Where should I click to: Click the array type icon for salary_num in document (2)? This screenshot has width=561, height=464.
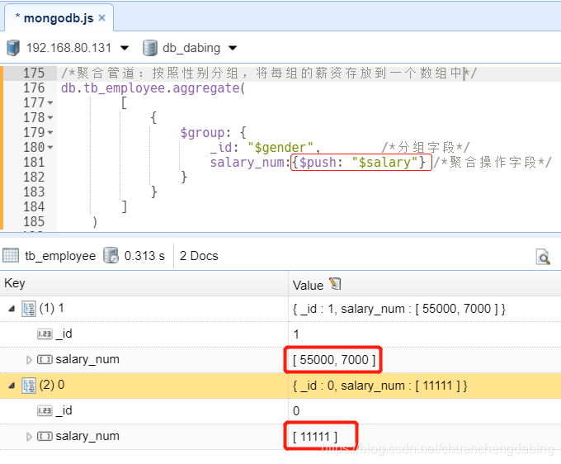pos(45,437)
